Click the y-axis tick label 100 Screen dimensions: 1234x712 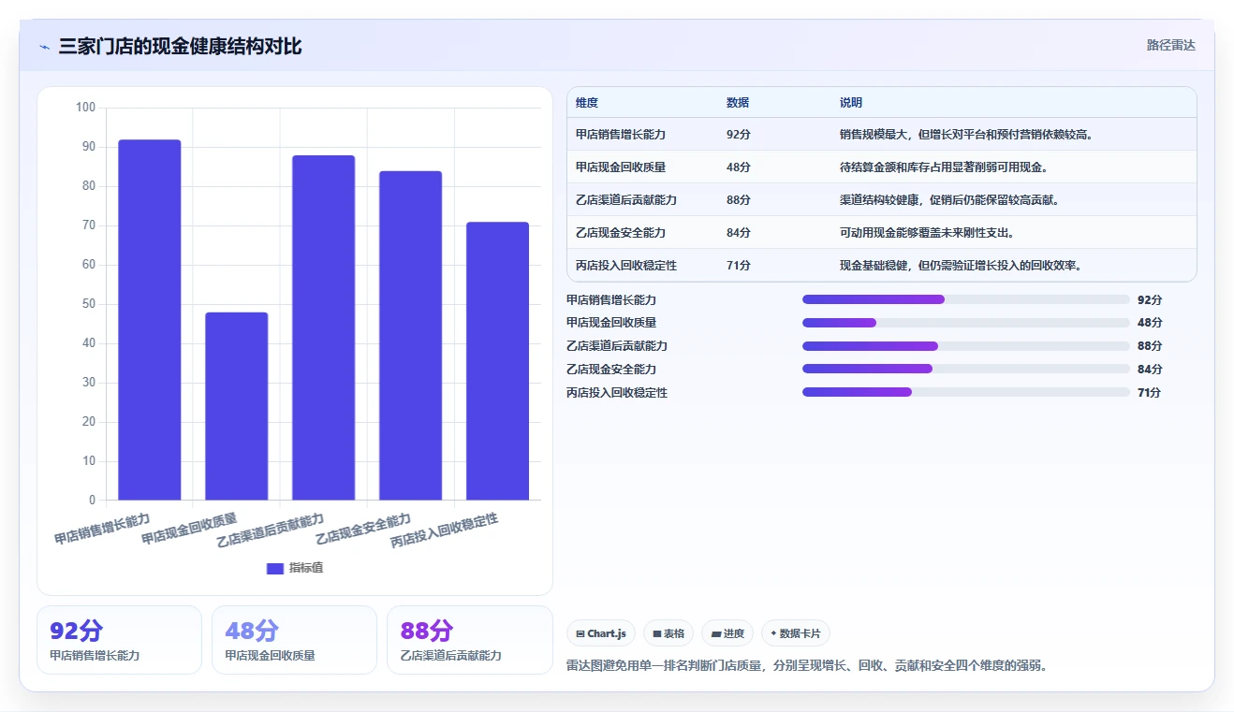tap(86, 108)
